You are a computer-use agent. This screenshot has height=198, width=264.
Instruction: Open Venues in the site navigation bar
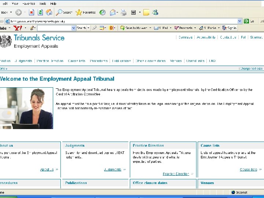tap(176, 61)
